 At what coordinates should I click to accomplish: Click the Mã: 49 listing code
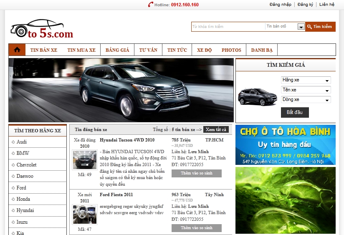click(x=85, y=174)
